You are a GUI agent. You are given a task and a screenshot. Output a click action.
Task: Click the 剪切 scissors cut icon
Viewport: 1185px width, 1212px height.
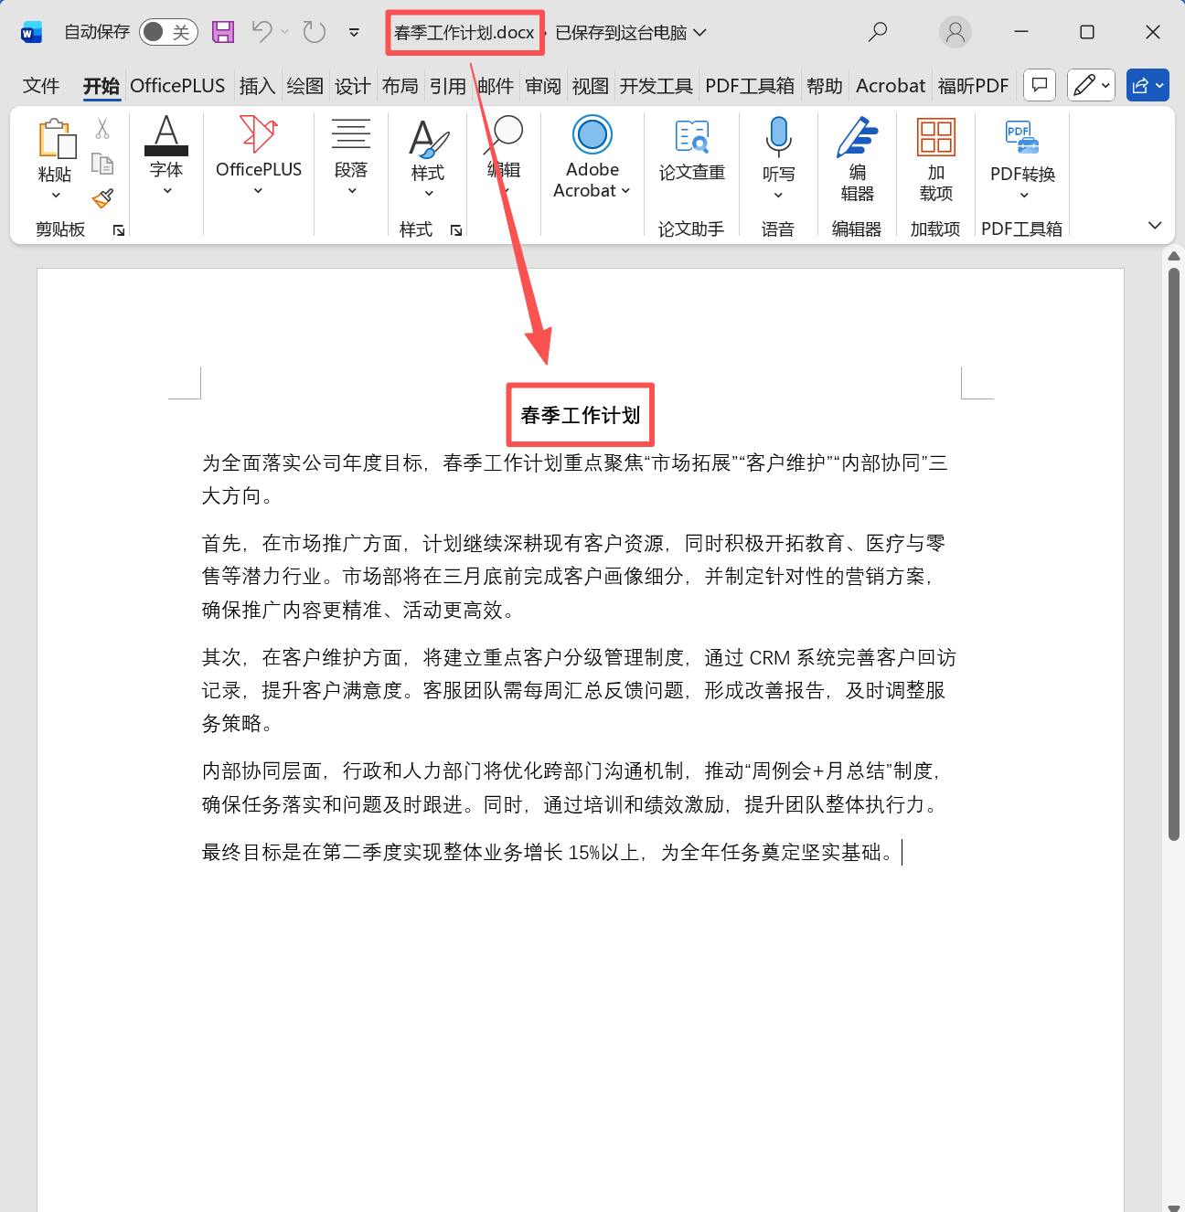[x=102, y=127]
